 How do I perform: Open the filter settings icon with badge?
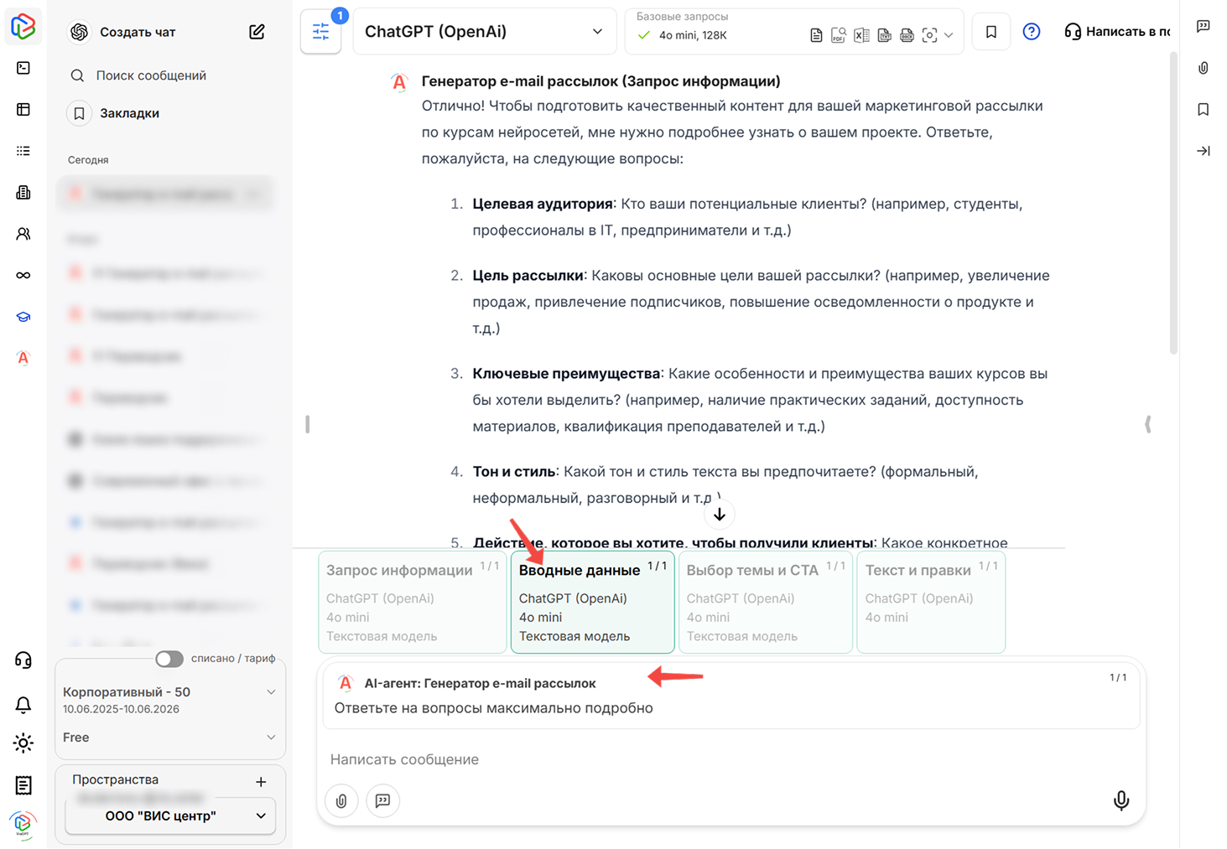pyautogui.click(x=320, y=32)
